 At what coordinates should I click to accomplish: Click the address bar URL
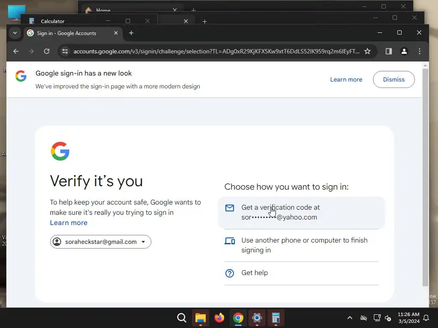(216, 51)
